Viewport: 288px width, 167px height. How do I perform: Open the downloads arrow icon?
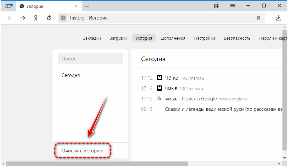click(278, 18)
